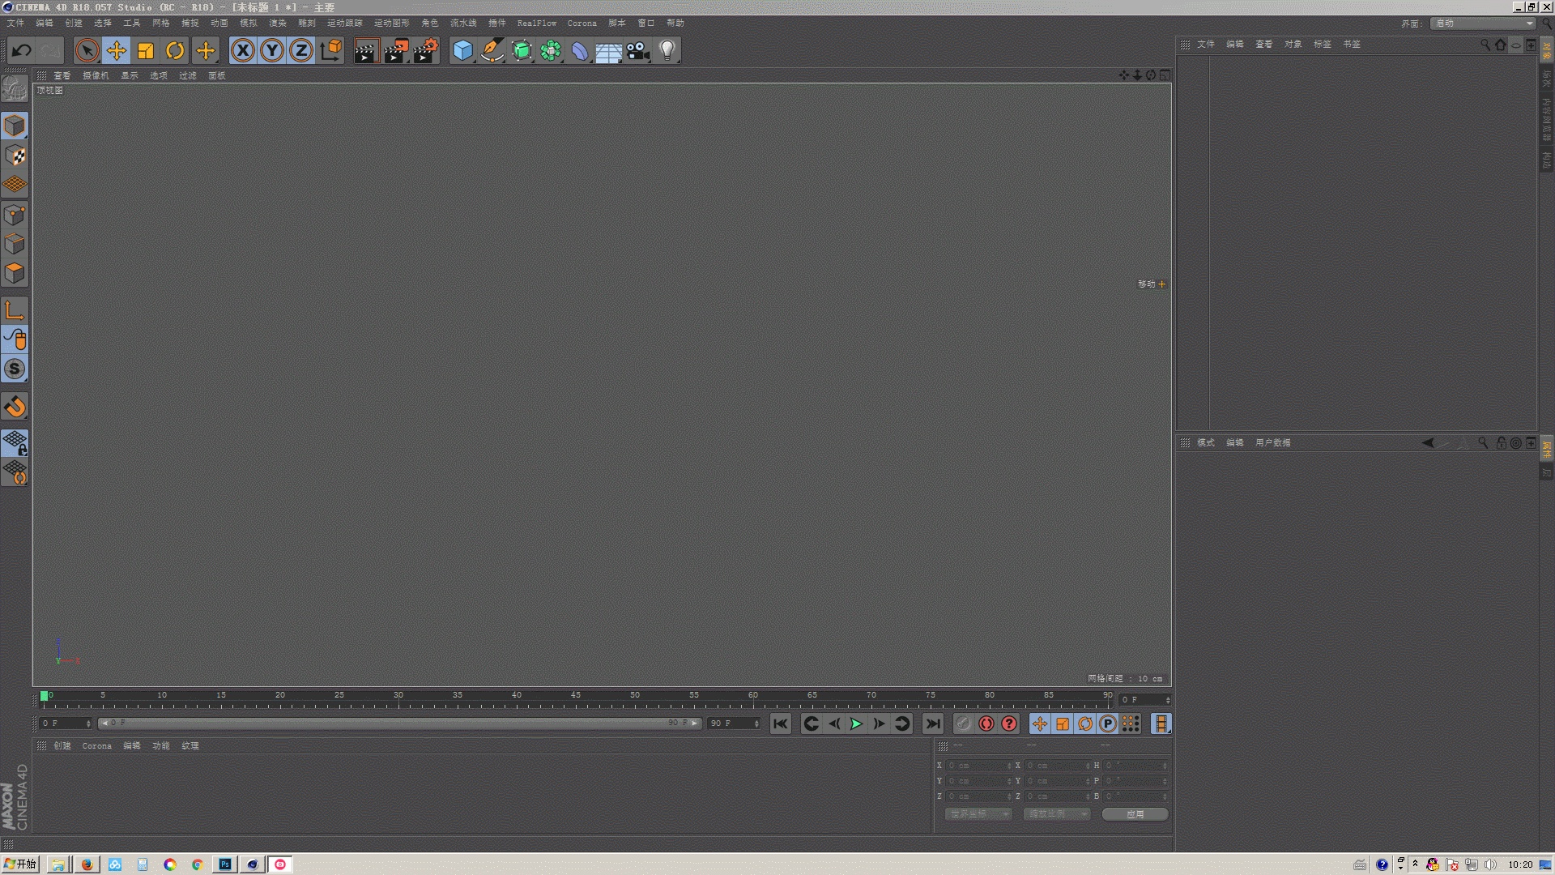Open Photoshop from the taskbar
The image size is (1555, 875).
pyautogui.click(x=224, y=864)
